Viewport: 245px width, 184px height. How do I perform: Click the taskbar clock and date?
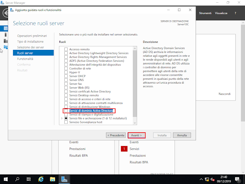pyautogui.click(x=224, y=179)
